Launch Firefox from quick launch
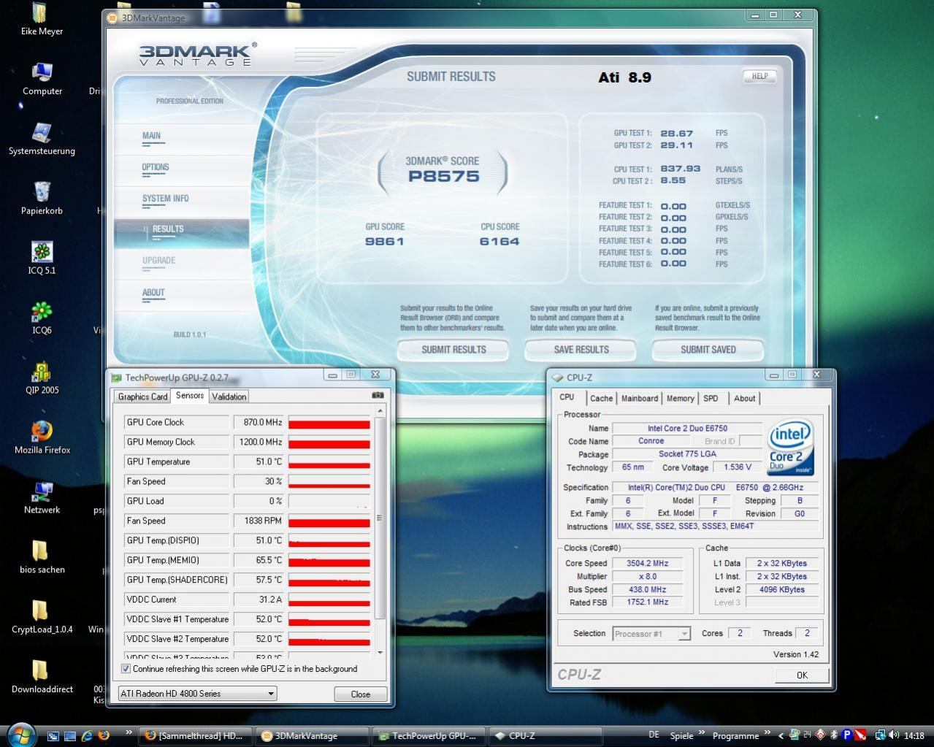Image resolution: width=934 pixels, height=747 pixels. click(104, 736)
